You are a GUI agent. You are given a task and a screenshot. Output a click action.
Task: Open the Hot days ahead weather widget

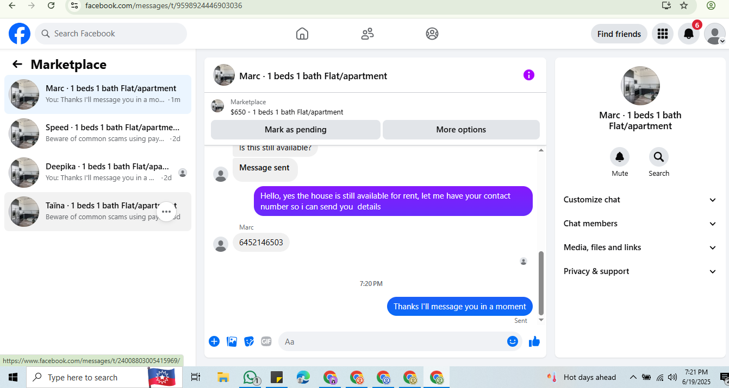pos(582,377)
